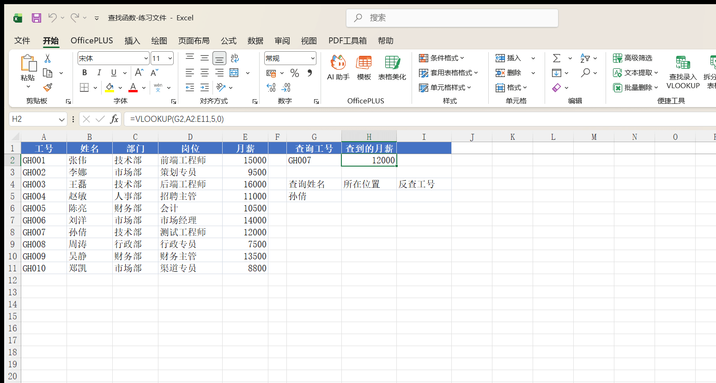Screen dimensions: 716x383
Task: Paste with the clipboard icon
Action: pyautogui.click(x=28, y=64)
